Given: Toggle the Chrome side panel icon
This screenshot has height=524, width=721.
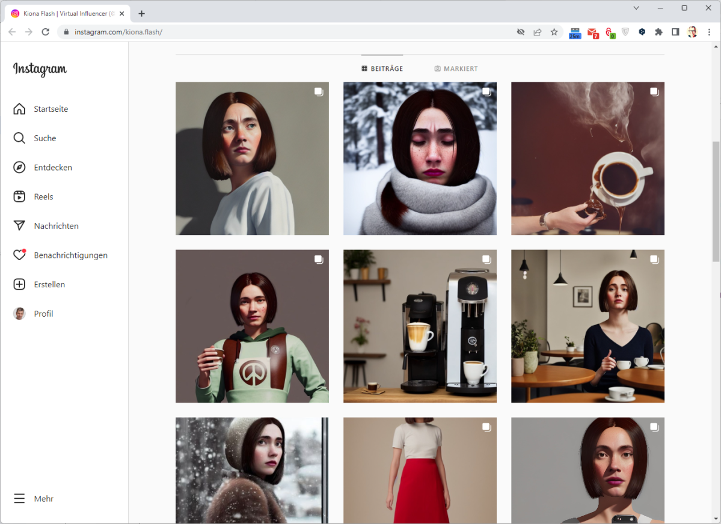Looking at the screenshot, I should [675, 32].
